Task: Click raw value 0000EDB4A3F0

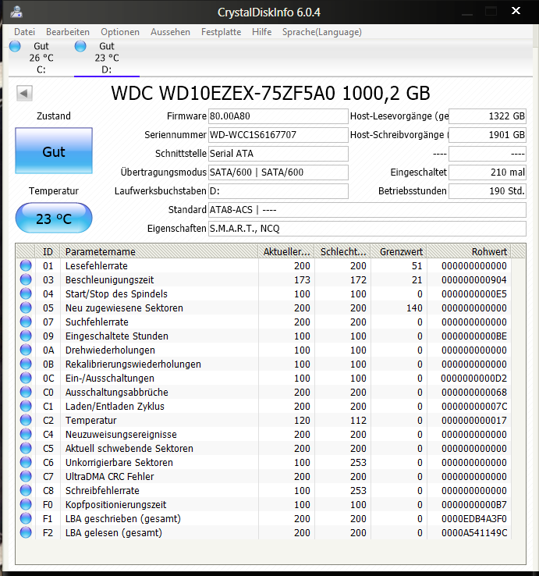Action: [474, 519]
